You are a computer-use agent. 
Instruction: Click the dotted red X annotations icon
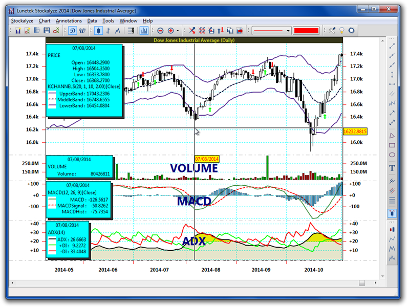(202, 31)
